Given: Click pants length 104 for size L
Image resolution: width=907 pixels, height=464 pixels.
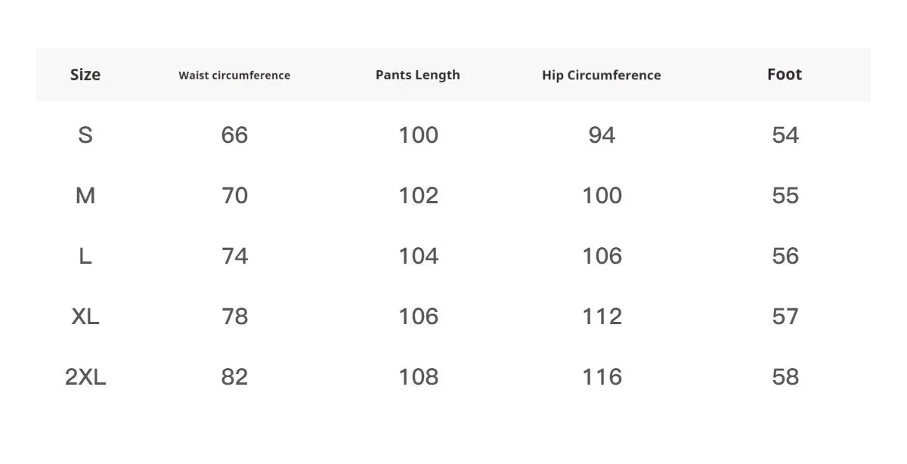Looking at the screenshot, I should click(418, 256).
